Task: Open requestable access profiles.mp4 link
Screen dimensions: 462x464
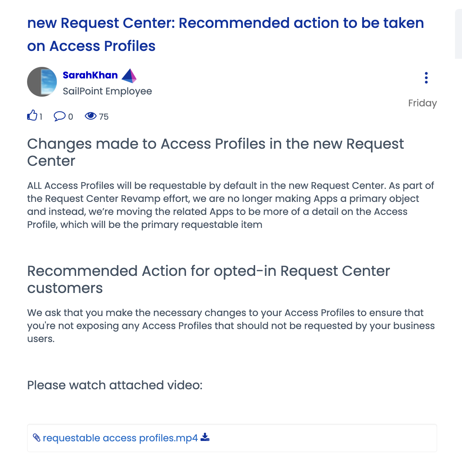Action: click(120, 438)
